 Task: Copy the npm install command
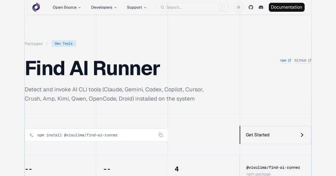click(x=161, y=135)
